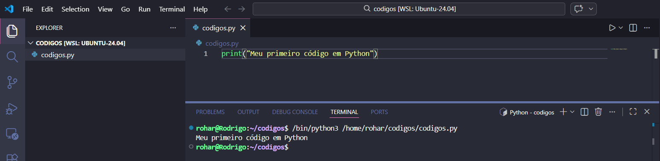The height and width of the screenshot is (161, 660).
Task: Open the Remote Explorer view
Action: [x=12, y=134]
